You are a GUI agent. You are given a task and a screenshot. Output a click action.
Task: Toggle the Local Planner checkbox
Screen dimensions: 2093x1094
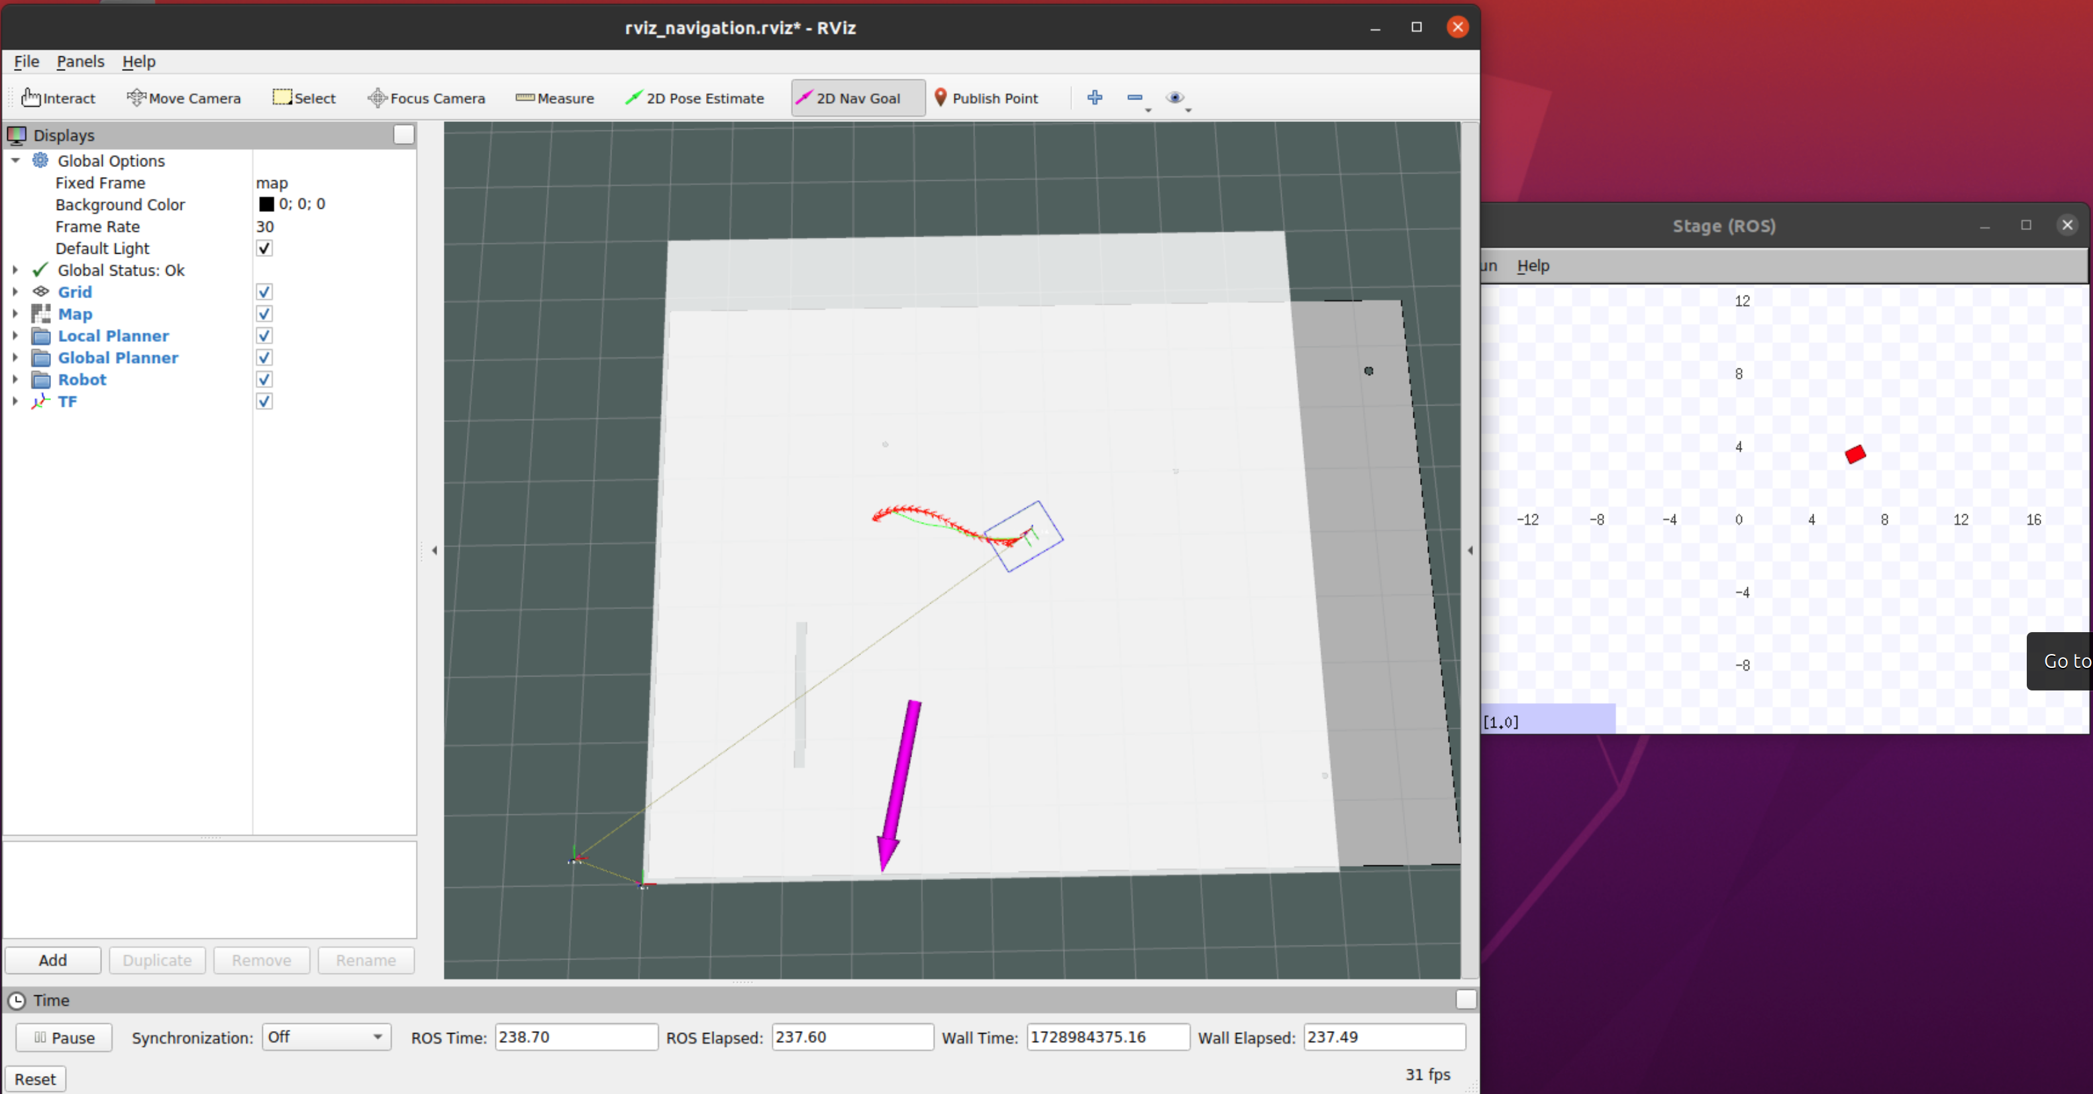(264, 336)
